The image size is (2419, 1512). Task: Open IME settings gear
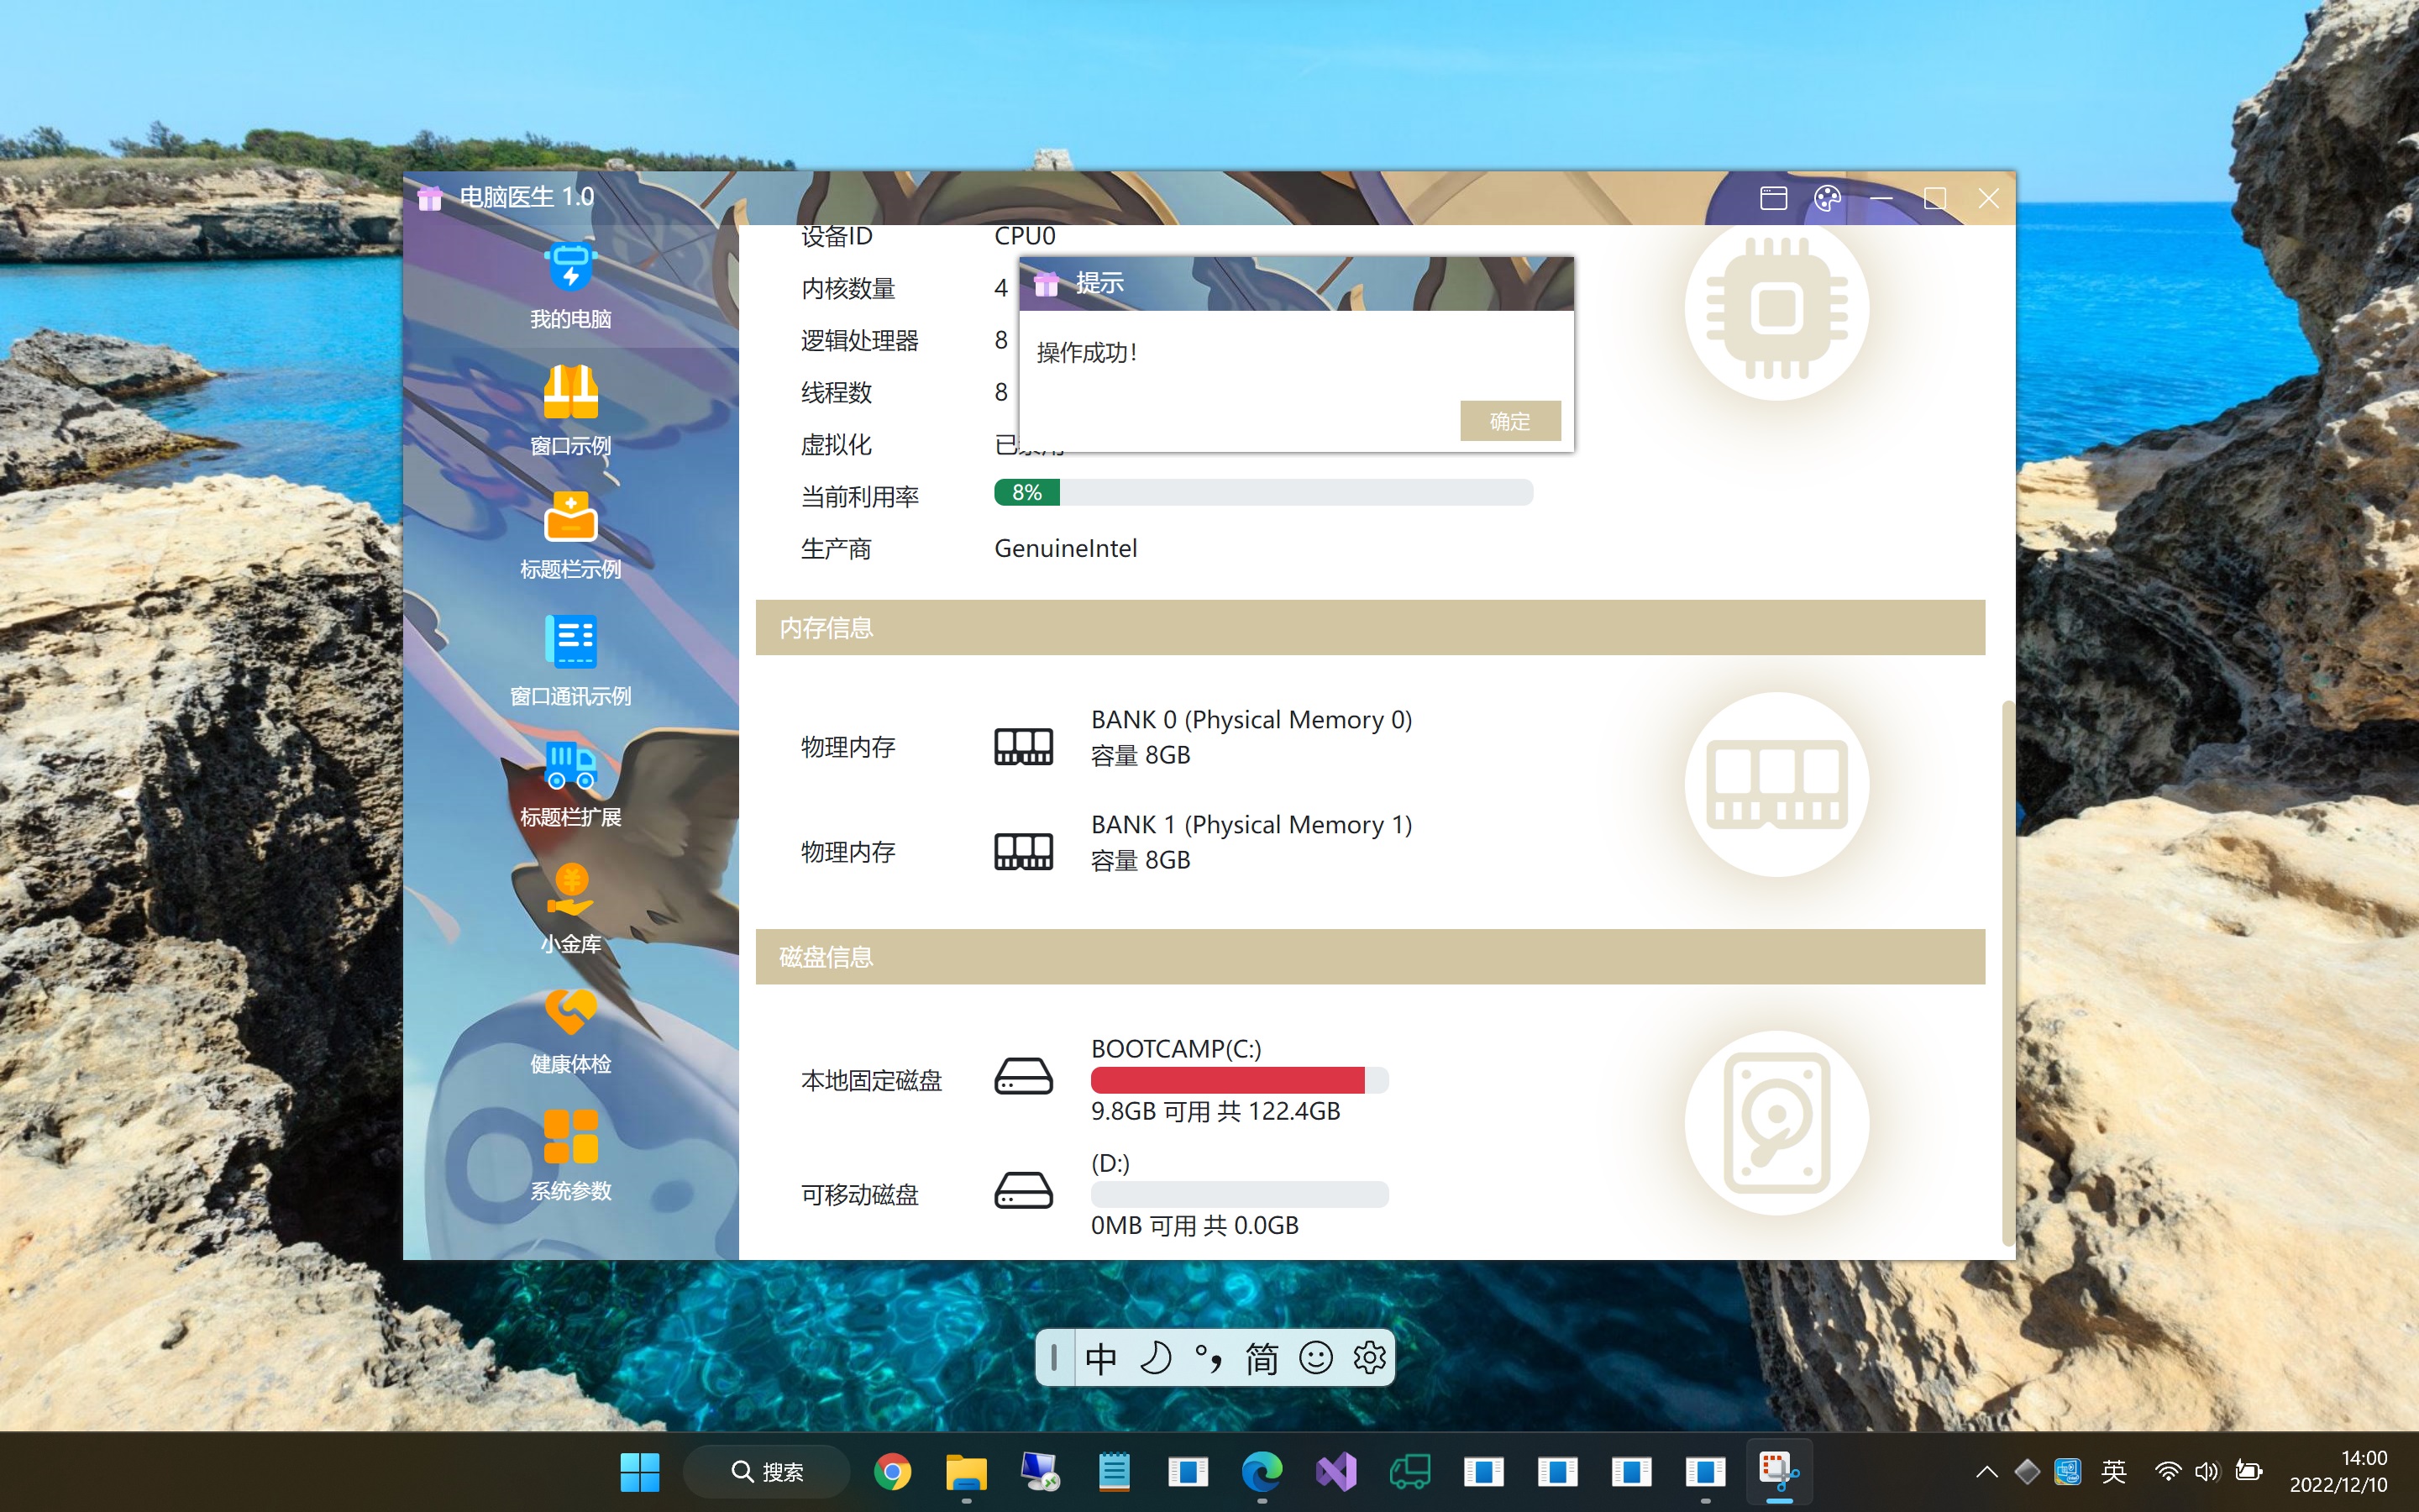click(x=1368, y=1358)
